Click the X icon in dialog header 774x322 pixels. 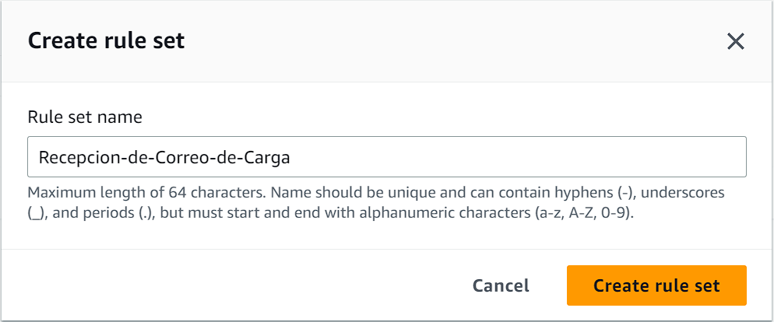pyautogui.click(x=735, y=42)
